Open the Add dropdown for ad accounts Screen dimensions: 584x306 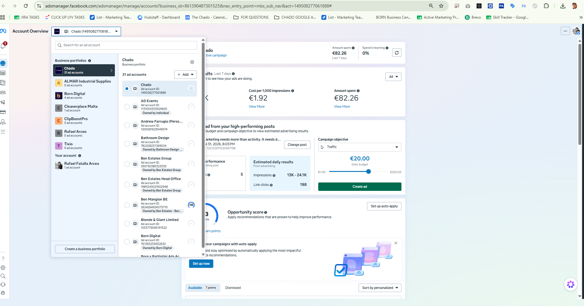click(185, 74)
